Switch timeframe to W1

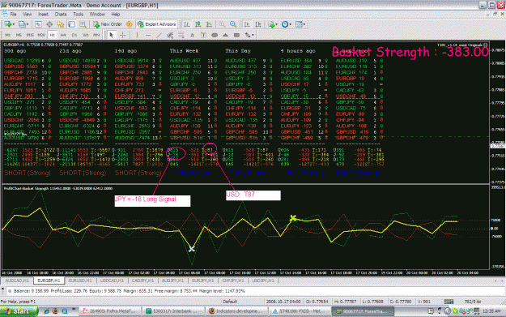(86, 35)
